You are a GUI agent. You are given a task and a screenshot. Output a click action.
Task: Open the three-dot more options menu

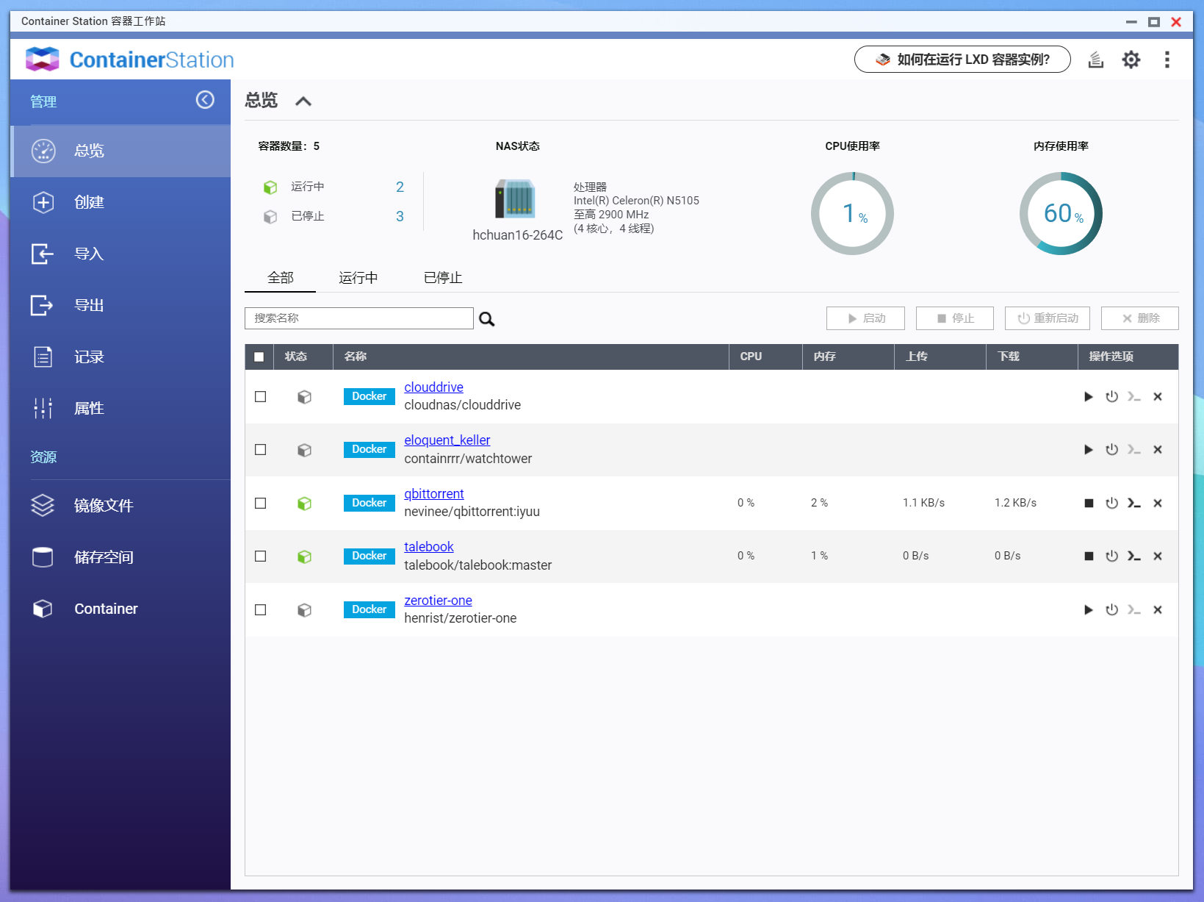(x=1167, y=60)
